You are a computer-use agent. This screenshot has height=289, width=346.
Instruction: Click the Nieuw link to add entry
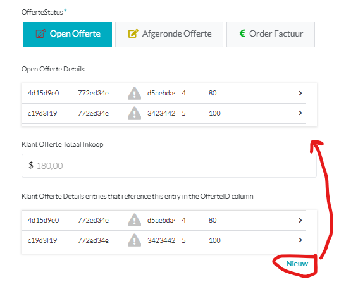[297, 264]
